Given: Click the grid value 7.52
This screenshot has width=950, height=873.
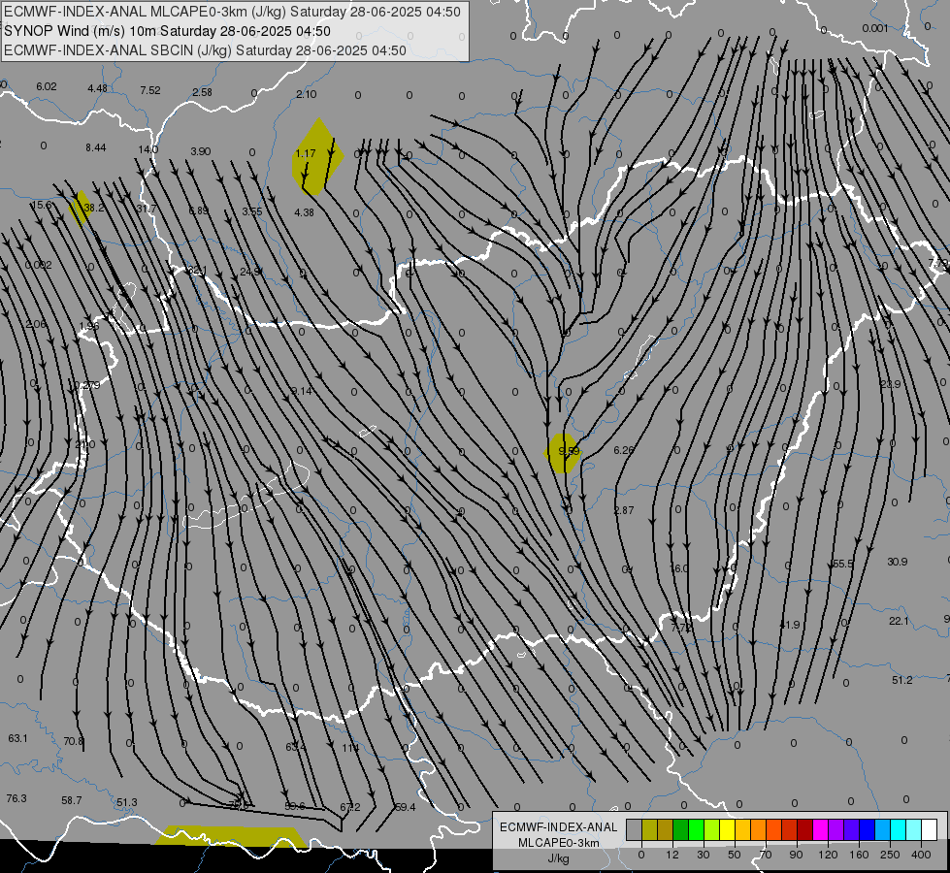Looking at the screenshot, I should point(150,90).
